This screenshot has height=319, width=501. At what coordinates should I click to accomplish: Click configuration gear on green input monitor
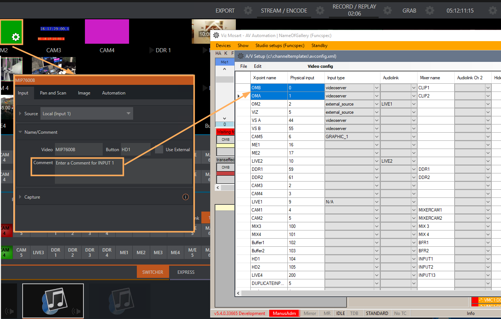pos(16,37)
